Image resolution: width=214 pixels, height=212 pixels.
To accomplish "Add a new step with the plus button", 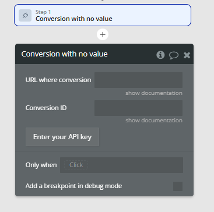I will click(103, 34).
